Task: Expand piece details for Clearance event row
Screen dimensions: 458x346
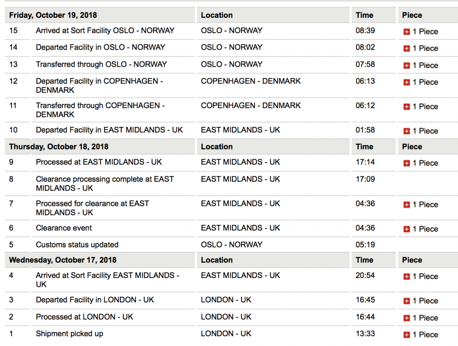Action: [406, 229]
